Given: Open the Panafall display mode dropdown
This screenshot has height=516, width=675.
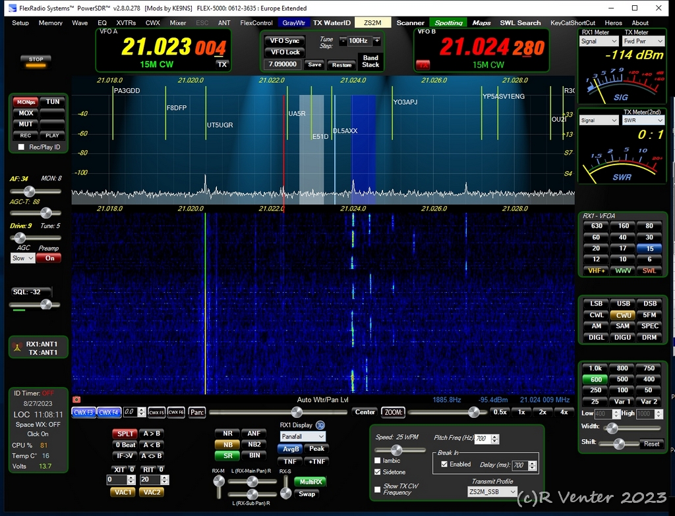Looking at the screenshot, I should [x=303, y=436].
